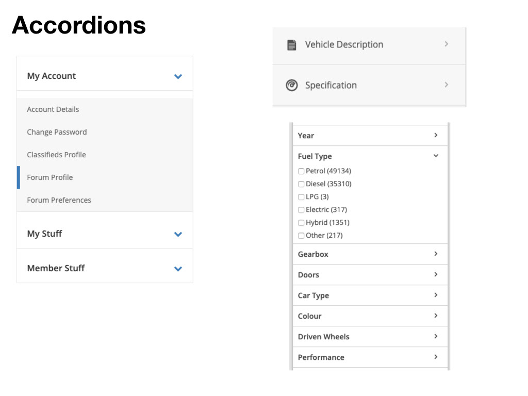
Task: Enable the Hybrid (1351) checkbox
Action: [x=301, y=223]
